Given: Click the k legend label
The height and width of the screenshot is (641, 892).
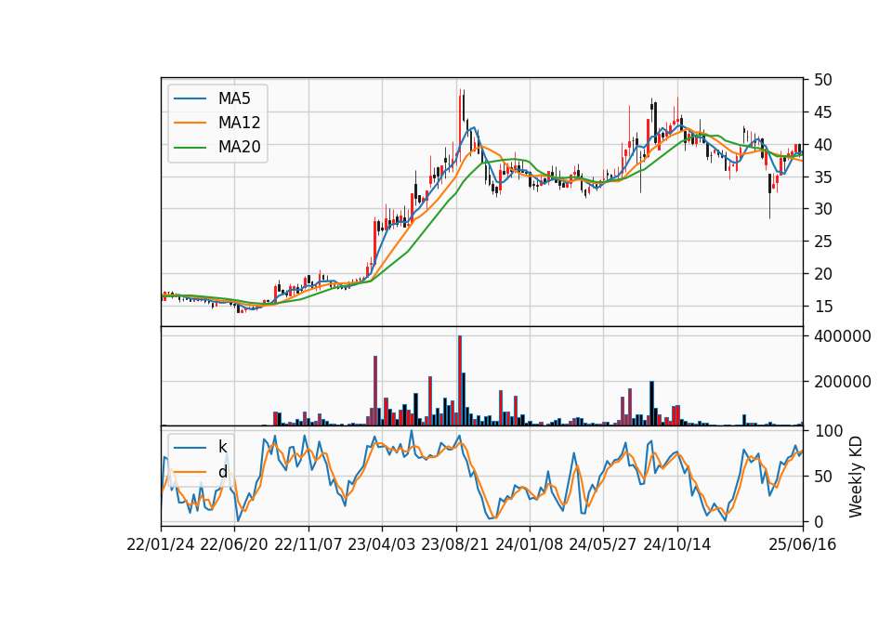Looking at the screenshot, I should point(222,447).
